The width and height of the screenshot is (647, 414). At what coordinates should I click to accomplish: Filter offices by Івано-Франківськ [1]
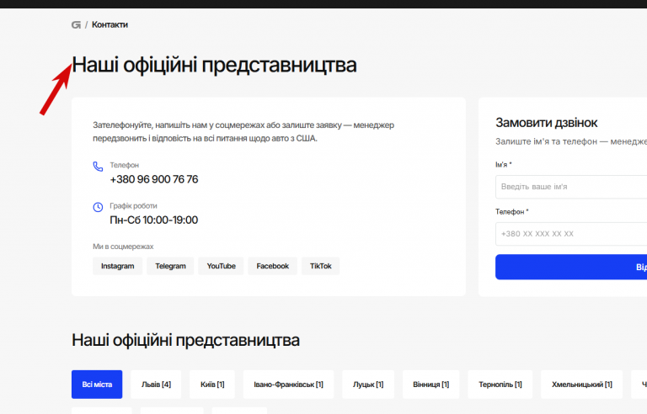[x=288, y=385]
